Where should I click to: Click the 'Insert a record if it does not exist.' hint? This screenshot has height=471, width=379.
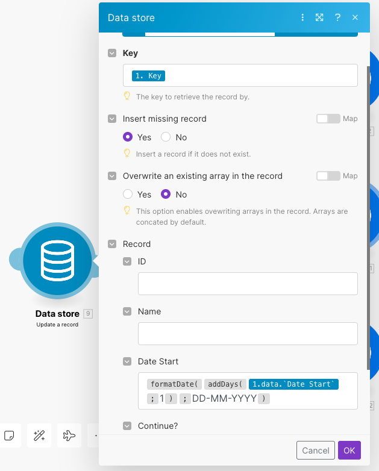pos(193,154)
